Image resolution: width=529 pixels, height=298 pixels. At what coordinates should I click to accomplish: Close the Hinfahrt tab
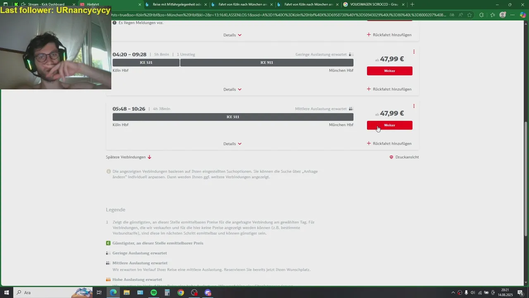pos(140,5)
